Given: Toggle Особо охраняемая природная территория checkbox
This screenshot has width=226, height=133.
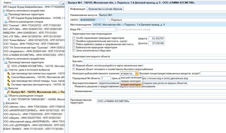Looking at the screenshot, I should click(74, 38).
